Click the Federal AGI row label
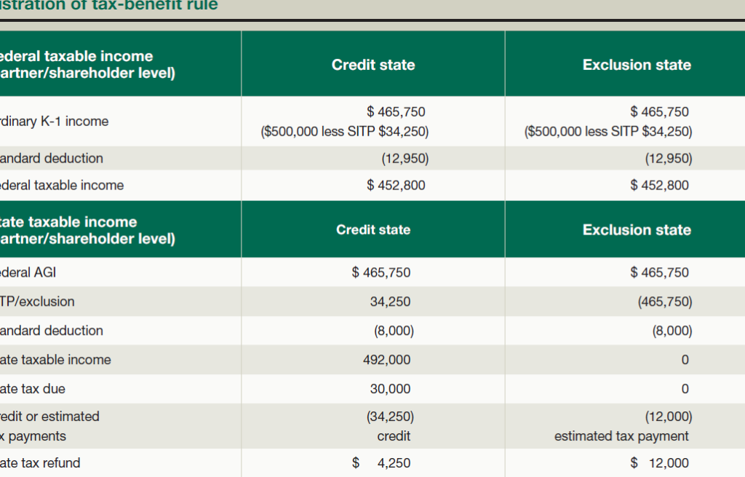This screenshot has height=477, width=745. (28, 272)
